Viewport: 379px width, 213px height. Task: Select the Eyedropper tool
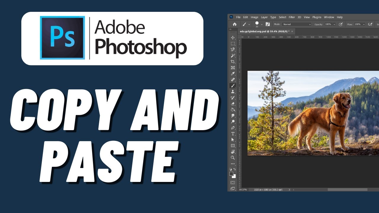click(233, 74)
